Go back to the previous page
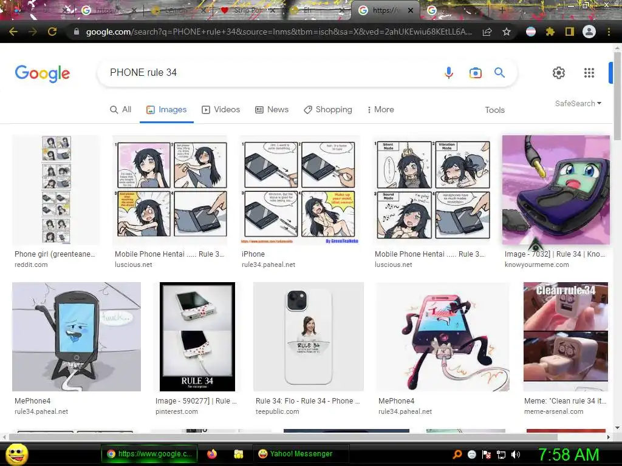 tap(13, 32)
